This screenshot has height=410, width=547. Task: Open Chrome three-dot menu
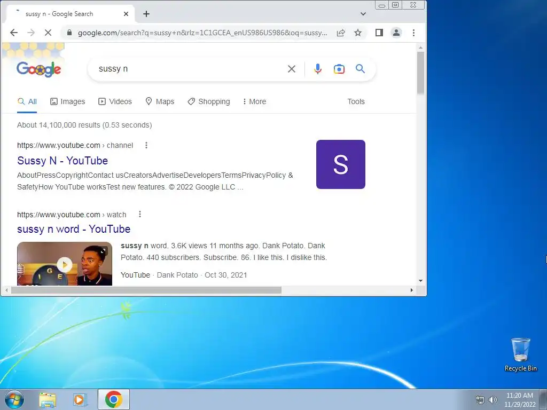tap(414, 33)
